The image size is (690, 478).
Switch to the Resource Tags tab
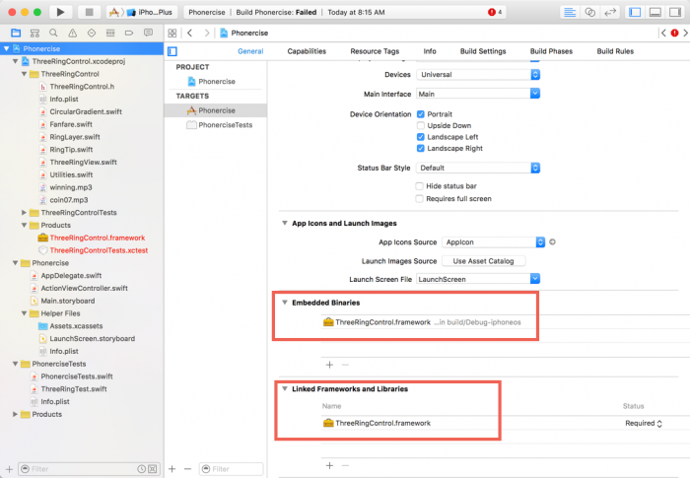click(375, 51)
